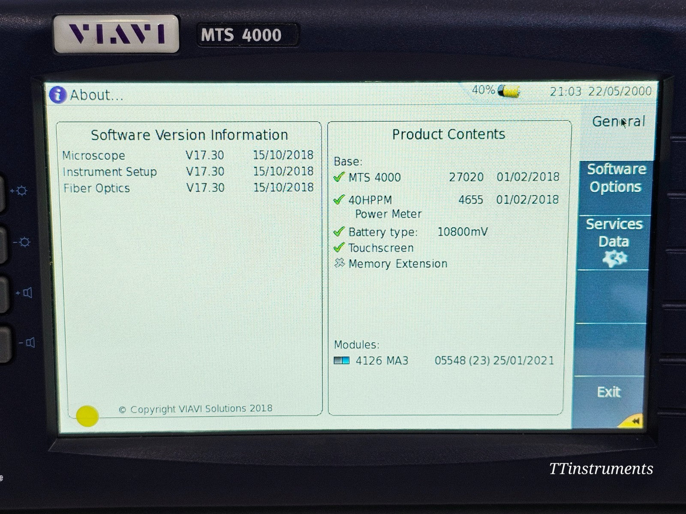Click the cross icon beside Memory Extension
Viewport: 686px width, 514px height.
tap(340, 263)
